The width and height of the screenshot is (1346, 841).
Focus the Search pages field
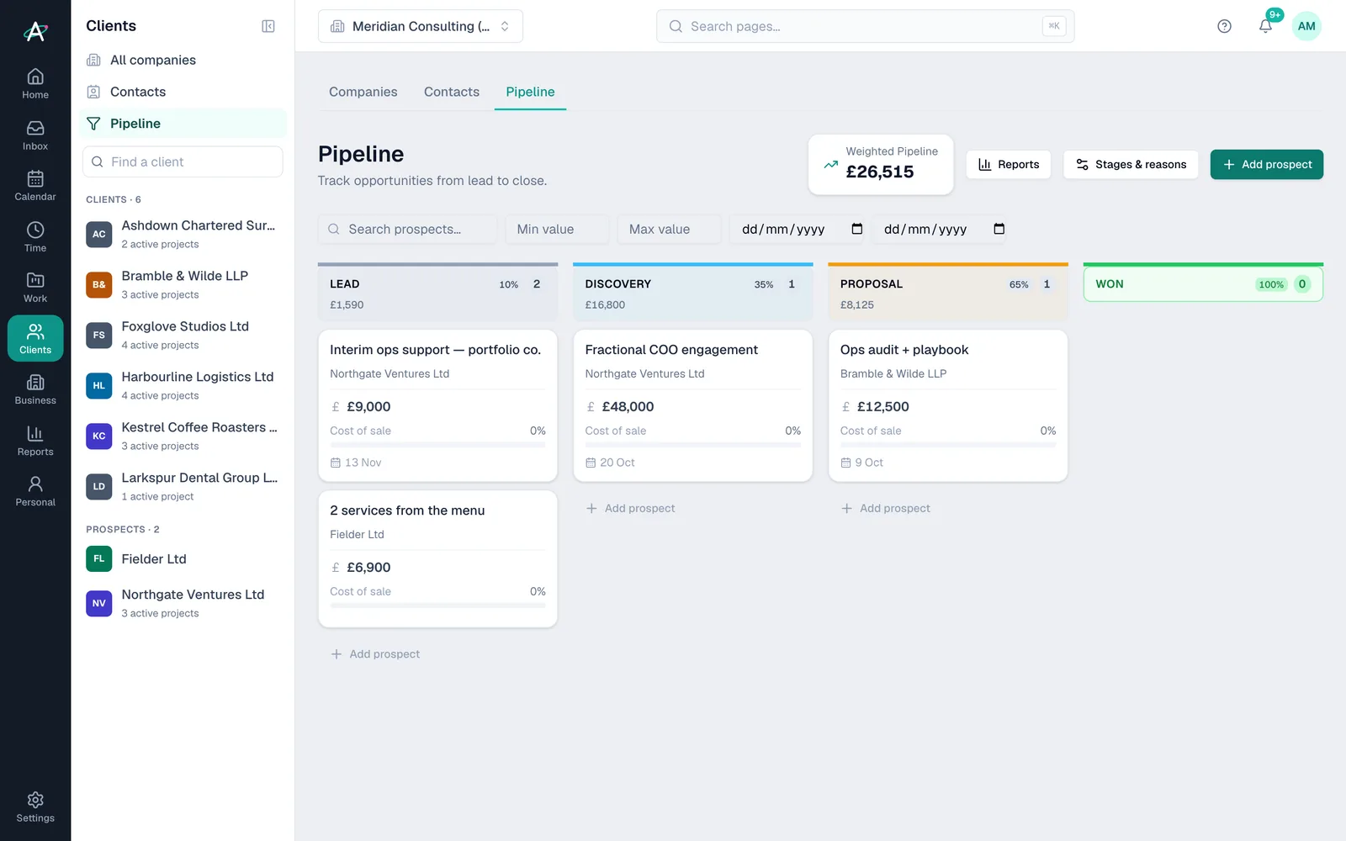click(865, 26)
